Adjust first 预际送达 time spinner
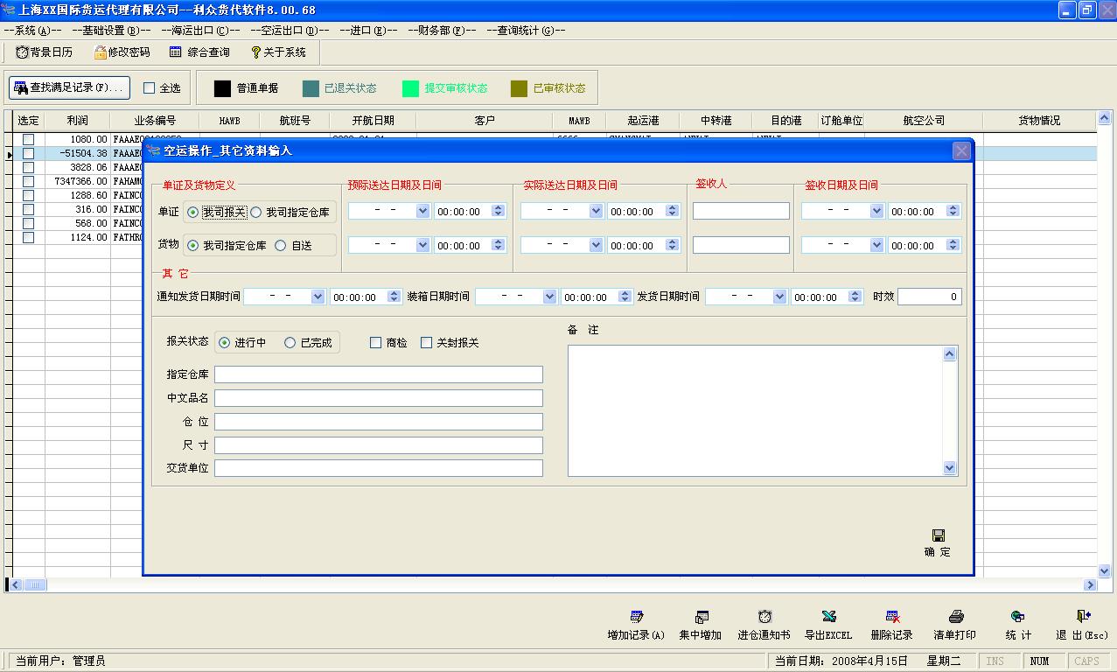Image resolution: width=1117 pixels, height=672 pixels. pos(499,211)
